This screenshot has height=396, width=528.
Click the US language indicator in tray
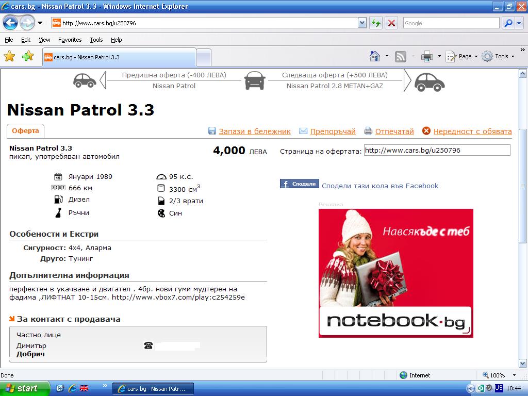point(499,388)
